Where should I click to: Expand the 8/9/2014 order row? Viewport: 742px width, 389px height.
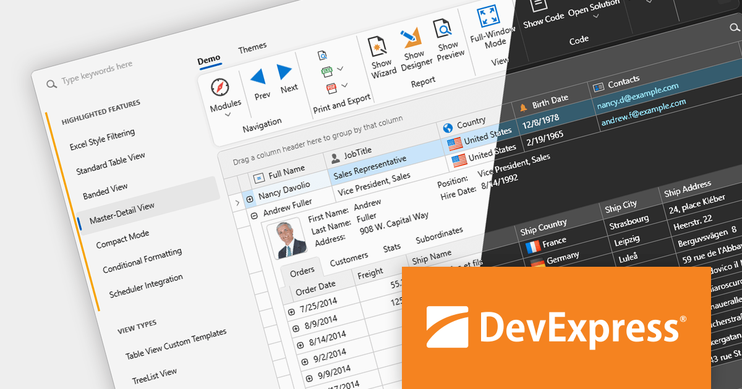point(295,329)
